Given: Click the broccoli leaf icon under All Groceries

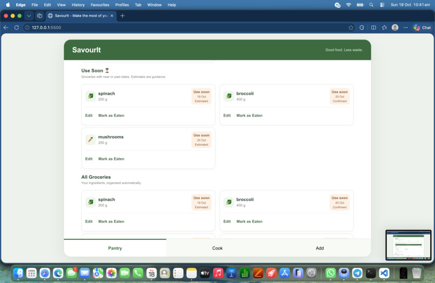Looking at the screenshot, I should click(229, 202).
